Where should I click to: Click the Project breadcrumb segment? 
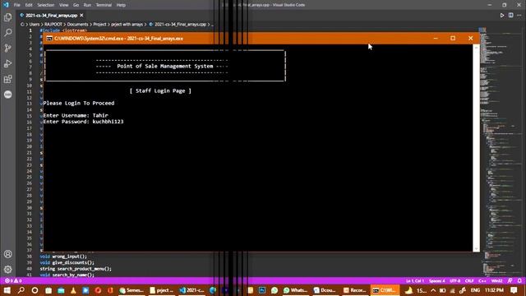[x=99, y=25]
